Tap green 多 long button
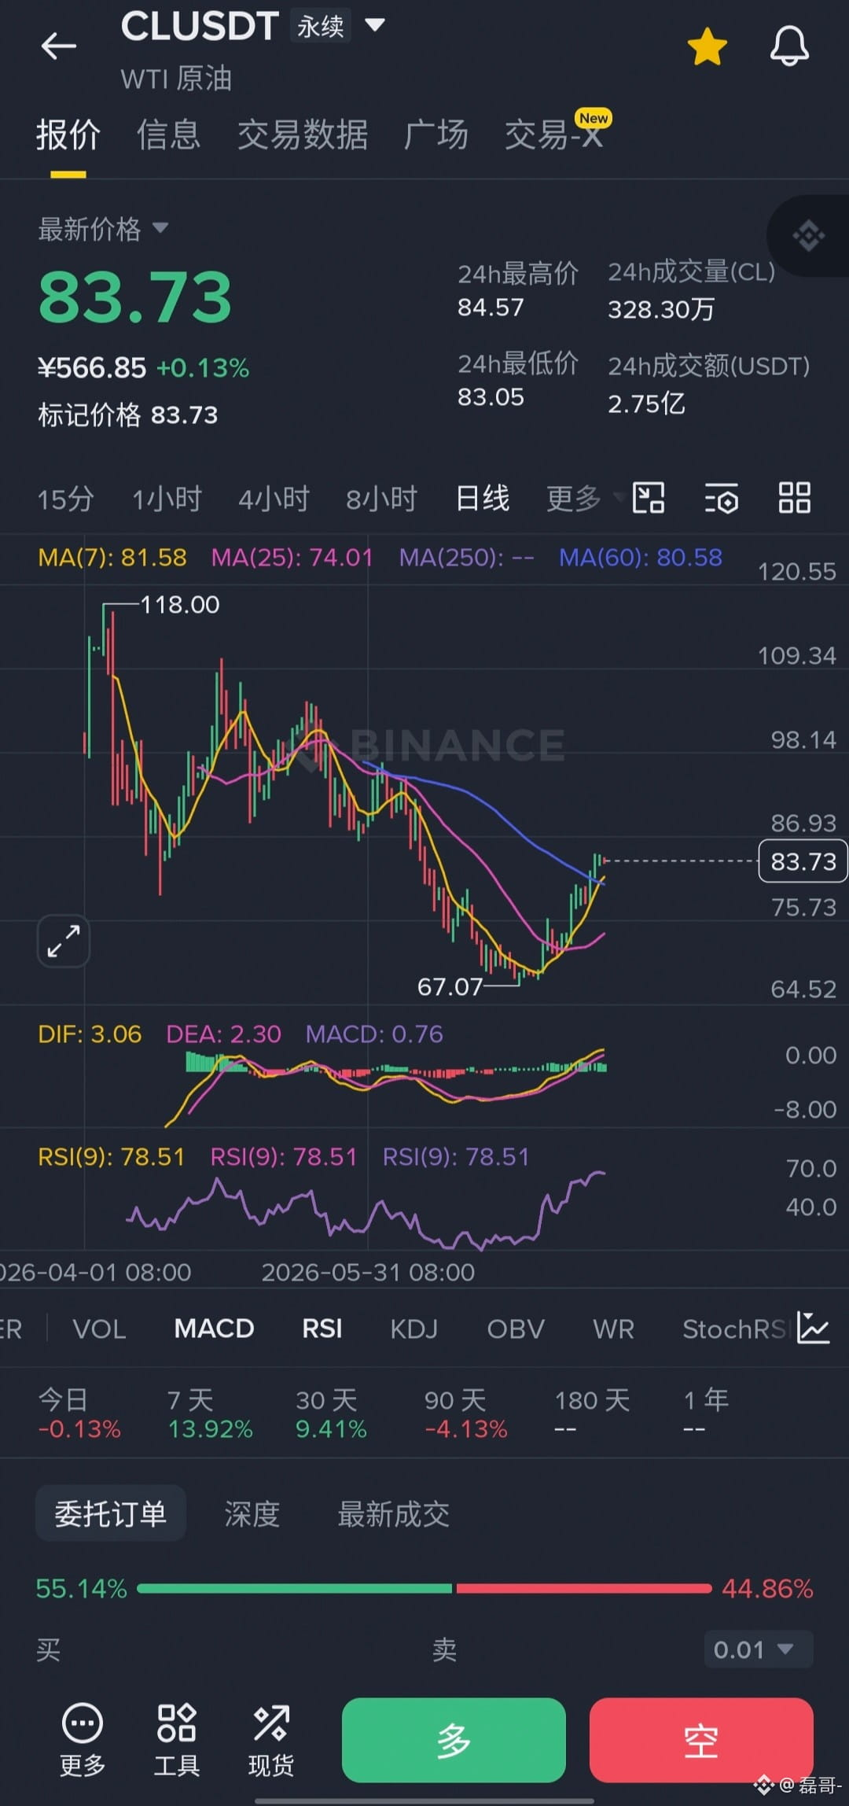This screenshot has width=849, height=1806. click(x=454, y=1740)
